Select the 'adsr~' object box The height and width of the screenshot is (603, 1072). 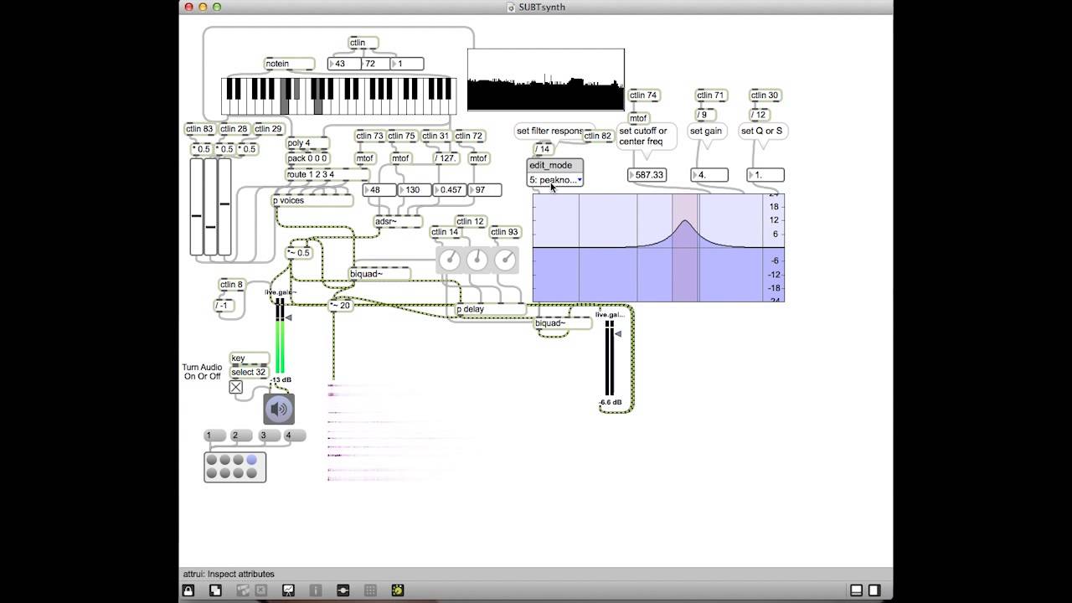[x=398, y=221]
